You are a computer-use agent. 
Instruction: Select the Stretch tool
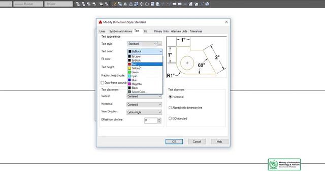tap(158, 4)
